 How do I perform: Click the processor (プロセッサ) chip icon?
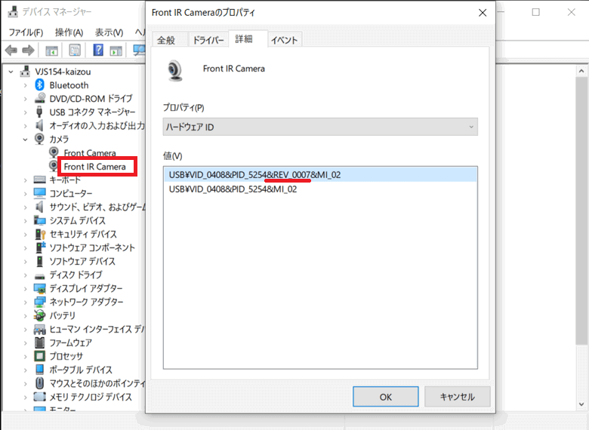41,356
